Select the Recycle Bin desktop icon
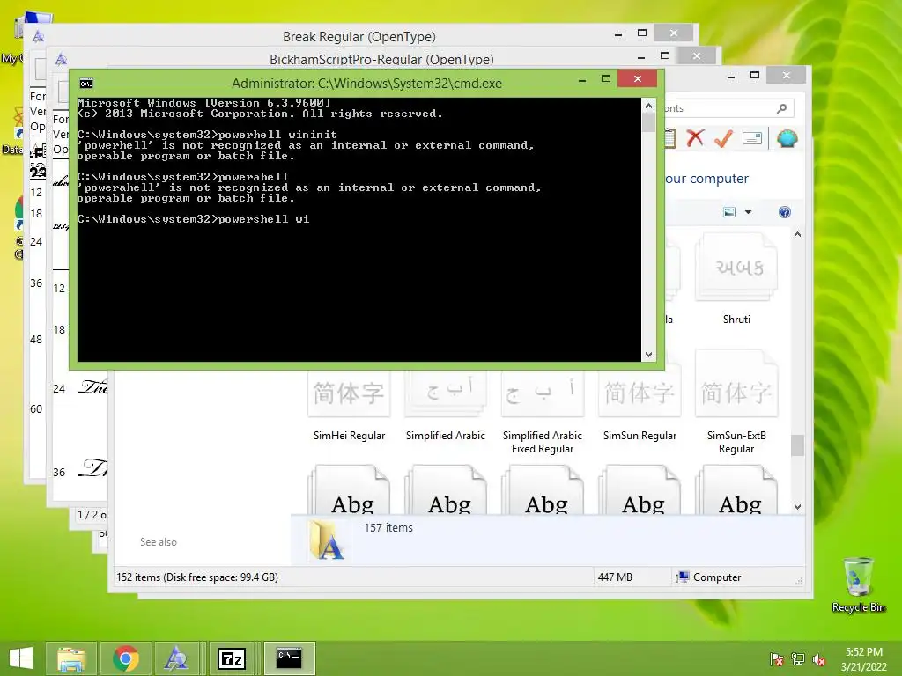 [x=858, y=584]
